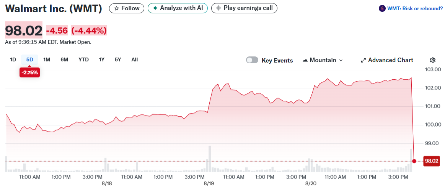
Task: Click the (-4.44%) percent change
Action: [89, 30]
